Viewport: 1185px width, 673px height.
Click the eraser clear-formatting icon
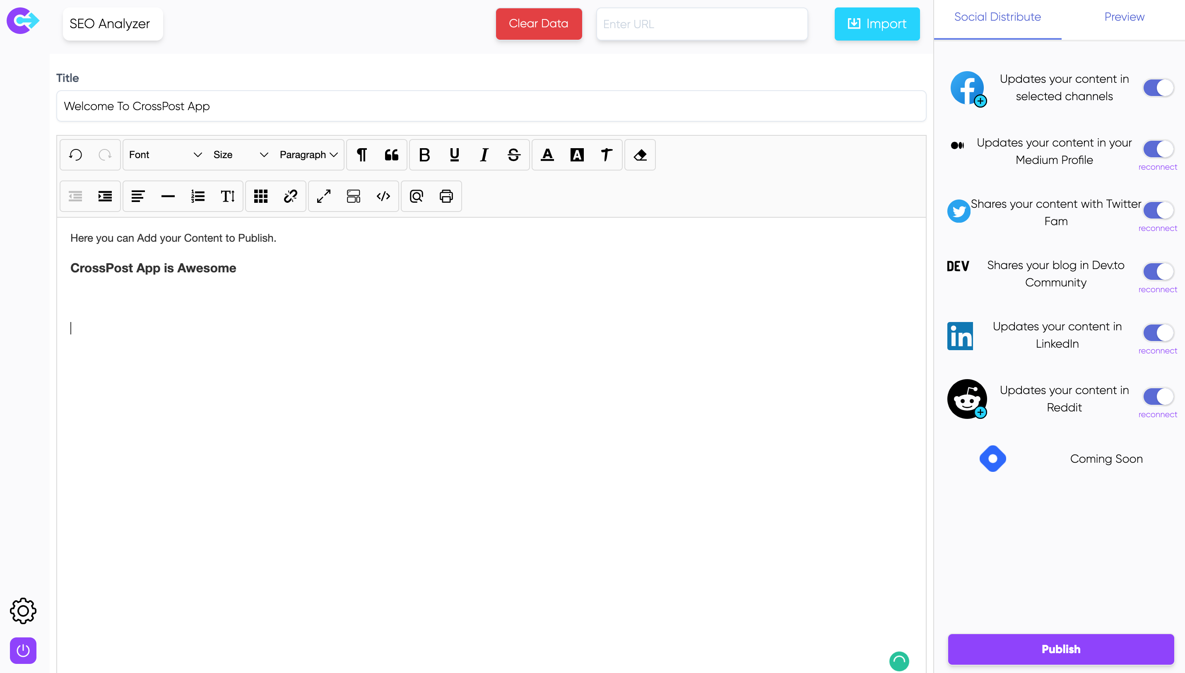(640, 155)
